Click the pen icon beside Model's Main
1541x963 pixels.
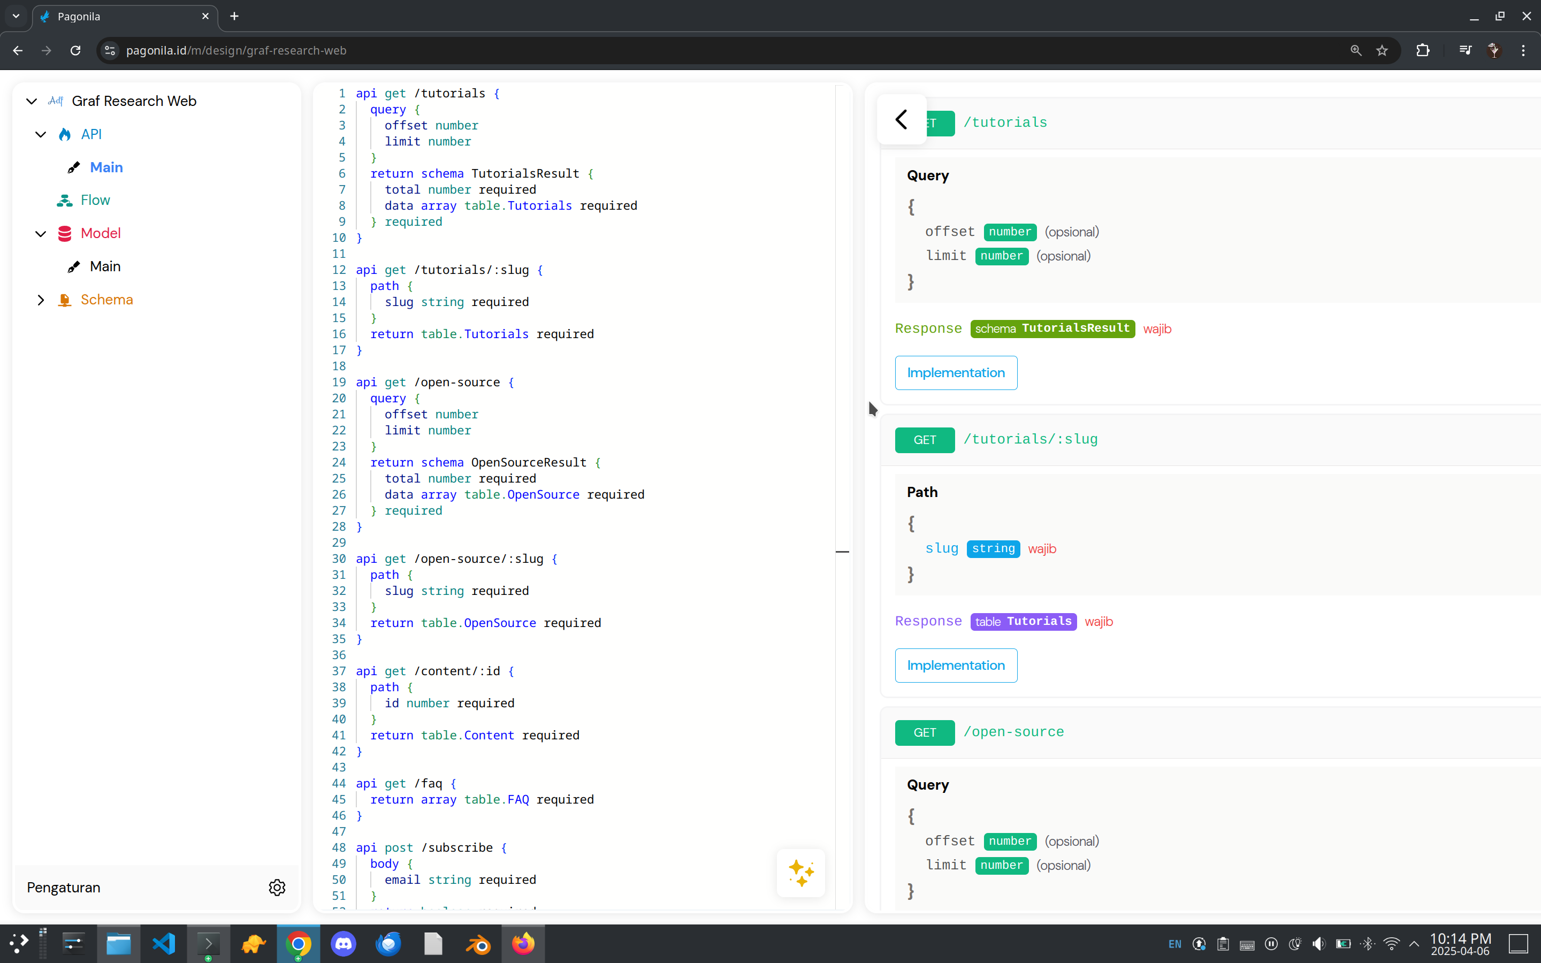point(74,267)
